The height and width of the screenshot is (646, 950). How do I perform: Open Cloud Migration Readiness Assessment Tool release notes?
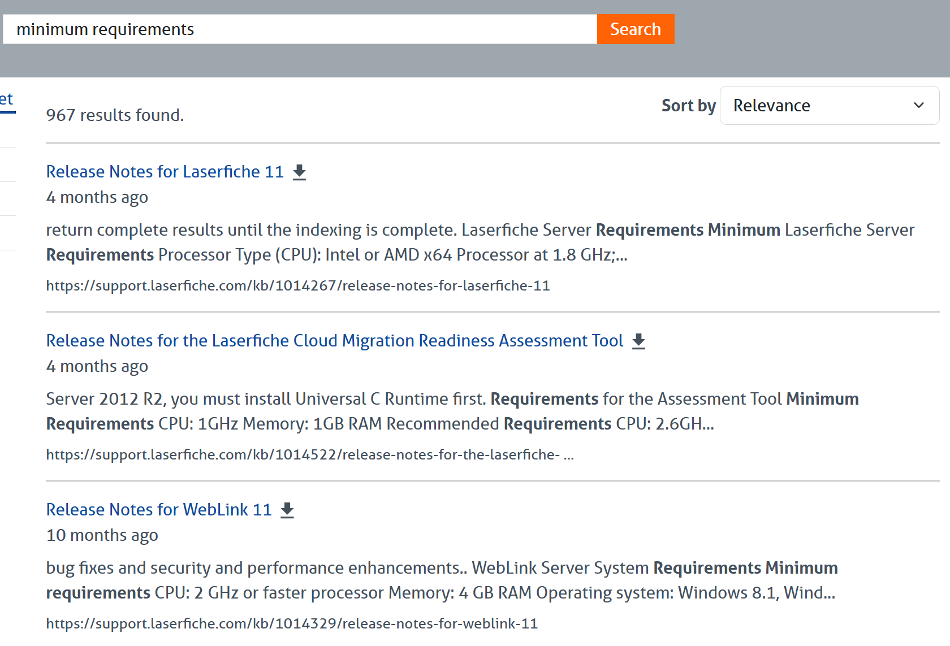tap(335, 340)
